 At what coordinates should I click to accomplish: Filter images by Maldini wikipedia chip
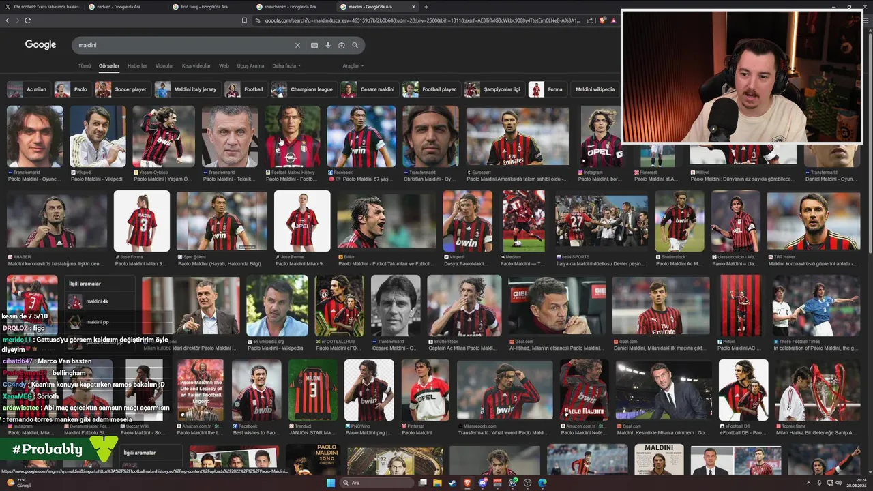click(x=594, y=89)
